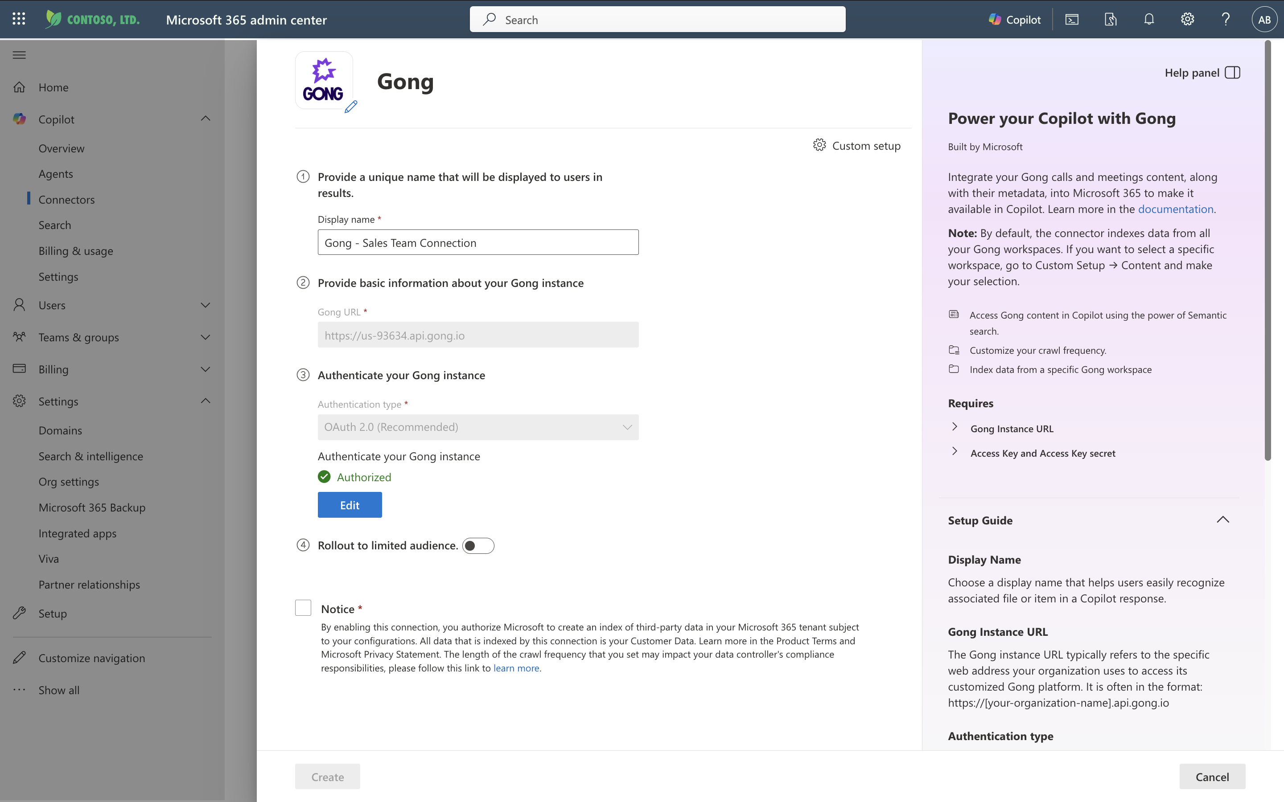The width and height of the screenshot is (1284, 802).
Task: Toggle the Help panel open state
Action: [x=1232, y=72]
